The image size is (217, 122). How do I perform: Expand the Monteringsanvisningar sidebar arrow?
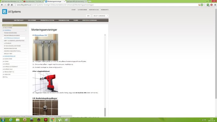(26, 38)
